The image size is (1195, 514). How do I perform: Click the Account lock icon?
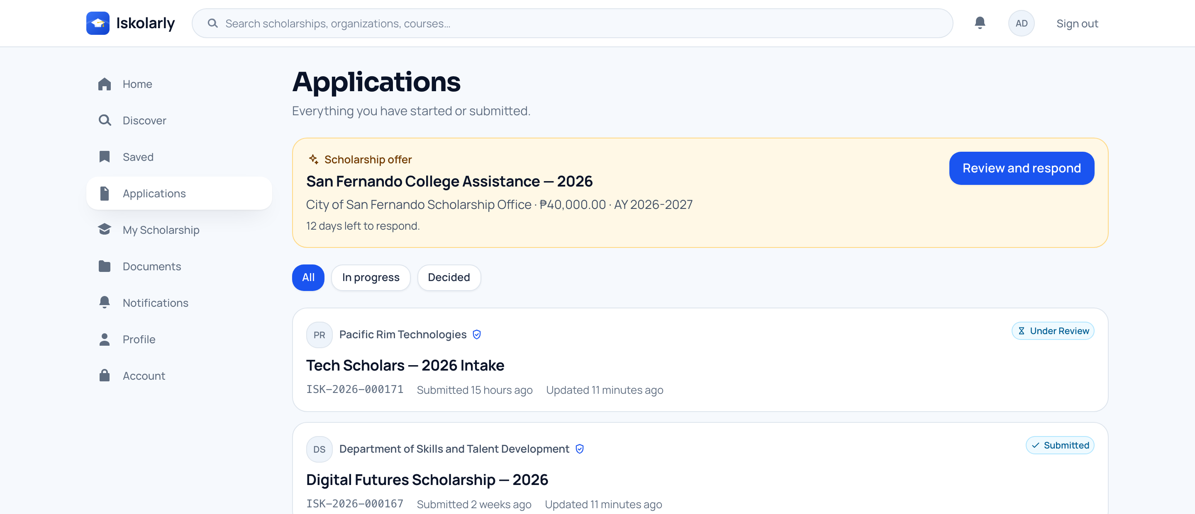[x=105, y=376]
